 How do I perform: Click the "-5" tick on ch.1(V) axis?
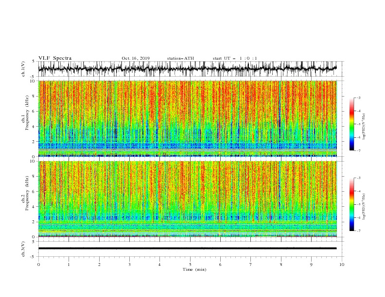pos(33,77)
